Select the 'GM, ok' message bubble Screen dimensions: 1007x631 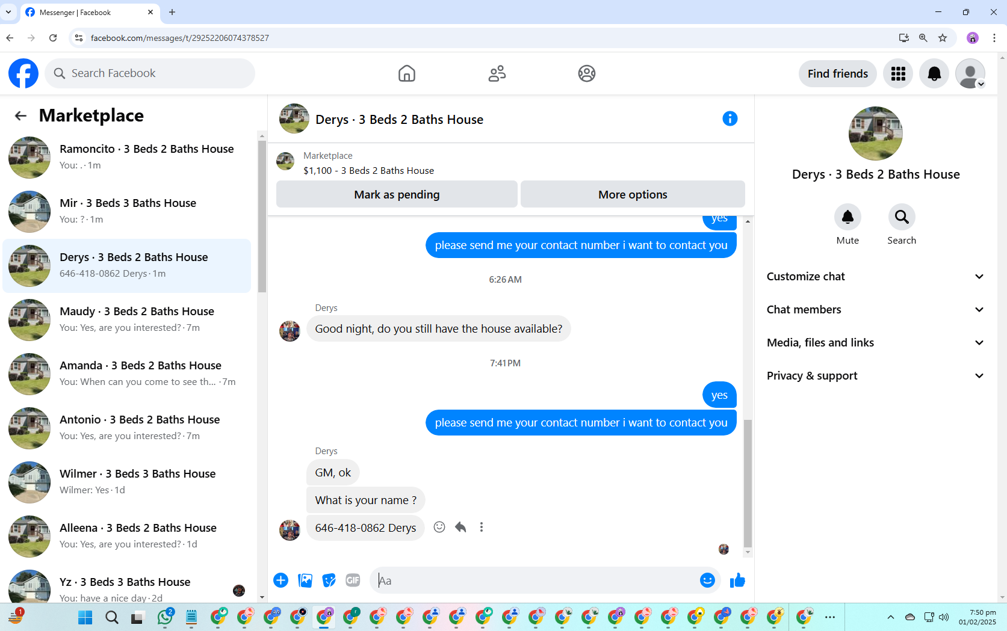tap(333, 472)
